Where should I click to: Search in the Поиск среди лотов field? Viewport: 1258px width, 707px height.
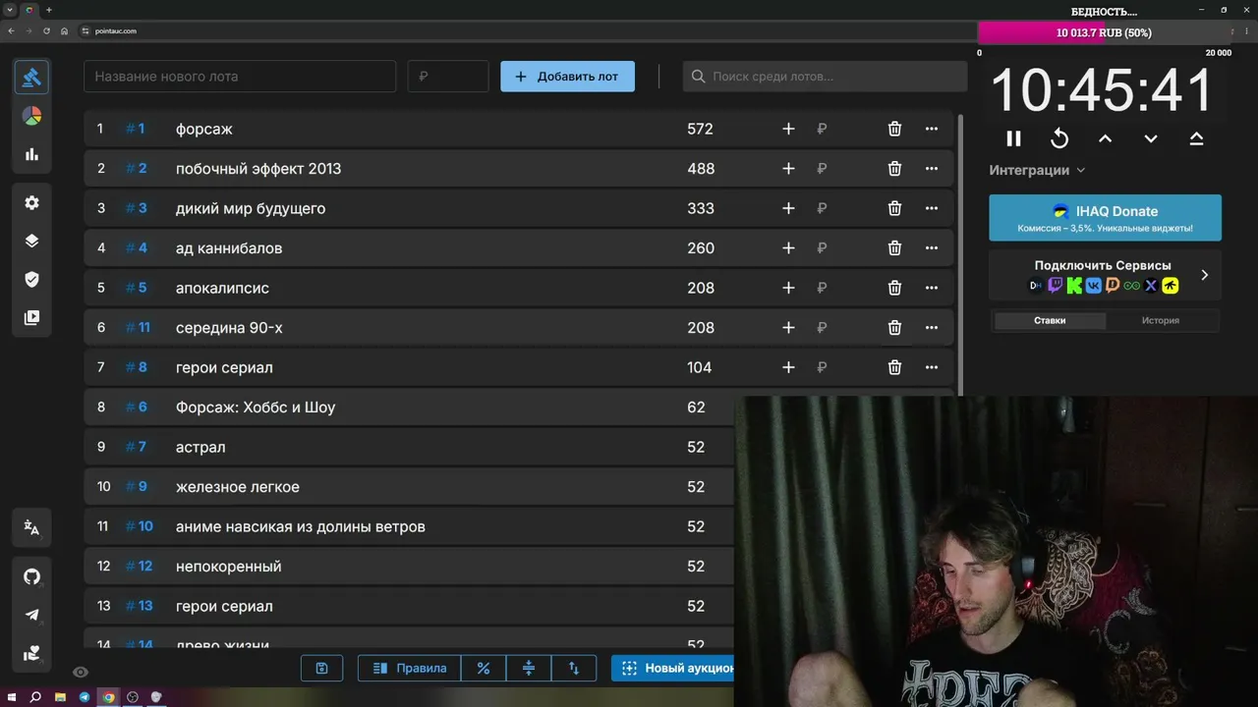[825, 77]
